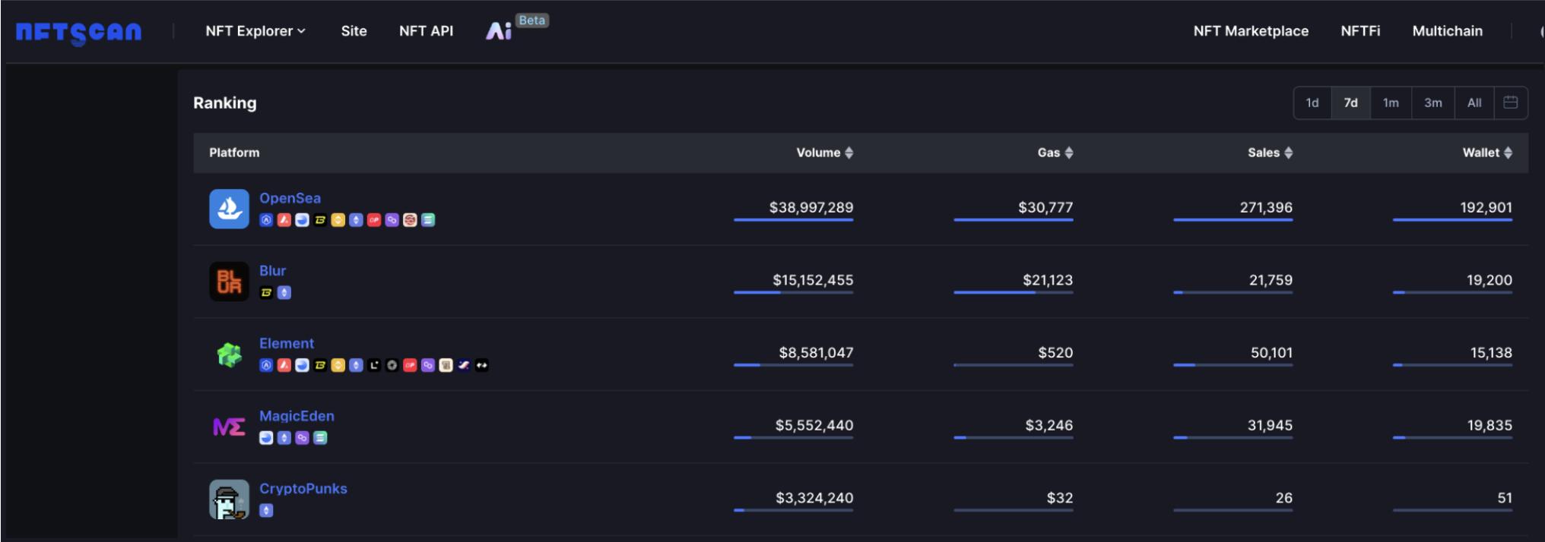
Task: Open the calendar date range picker
Action: pos(1511,102)
